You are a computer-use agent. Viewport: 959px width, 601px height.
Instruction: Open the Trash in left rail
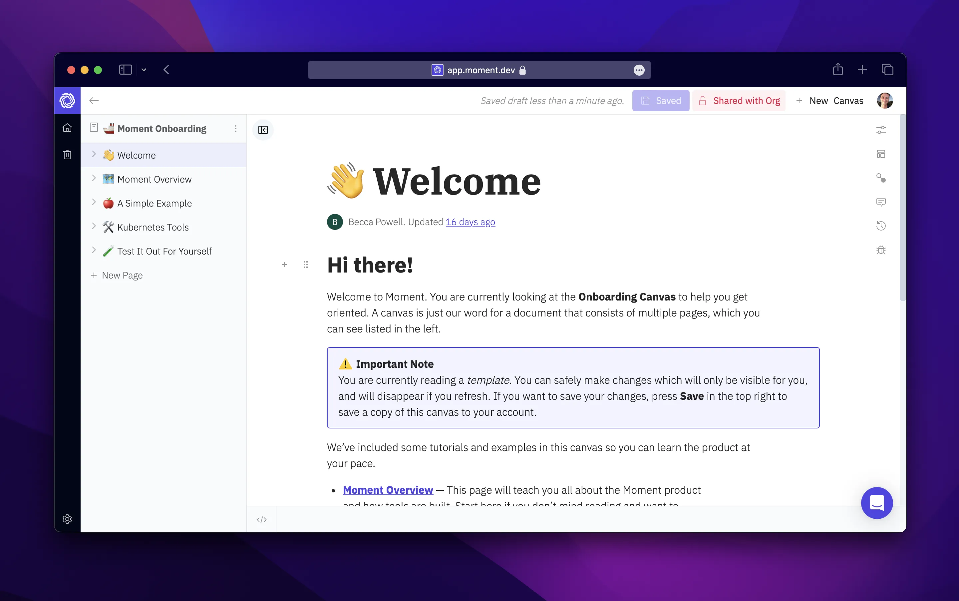pos(67,154)
